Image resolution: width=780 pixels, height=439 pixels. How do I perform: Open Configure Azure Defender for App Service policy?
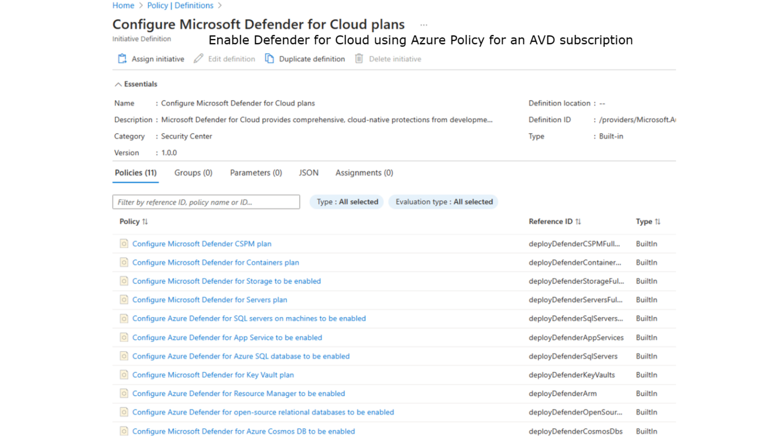pyautogui.click(x=227, y=337)
